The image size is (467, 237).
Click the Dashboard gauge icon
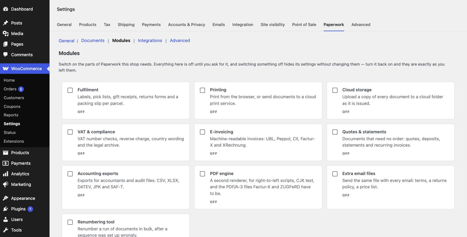pos(5,9)
